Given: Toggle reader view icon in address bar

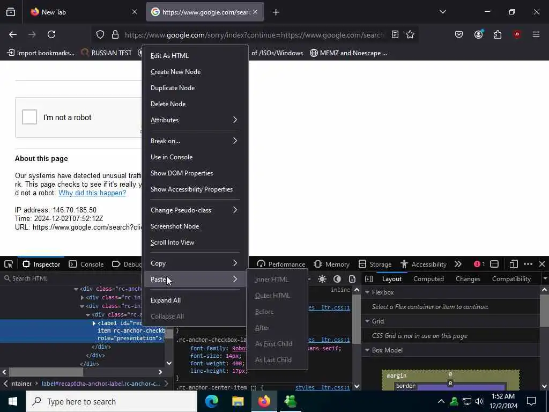Looking at the screenshot, I should 395,34.
